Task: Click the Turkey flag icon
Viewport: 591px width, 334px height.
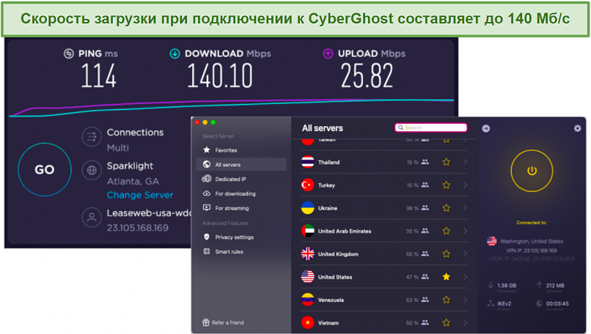Action: pos(307,185)
